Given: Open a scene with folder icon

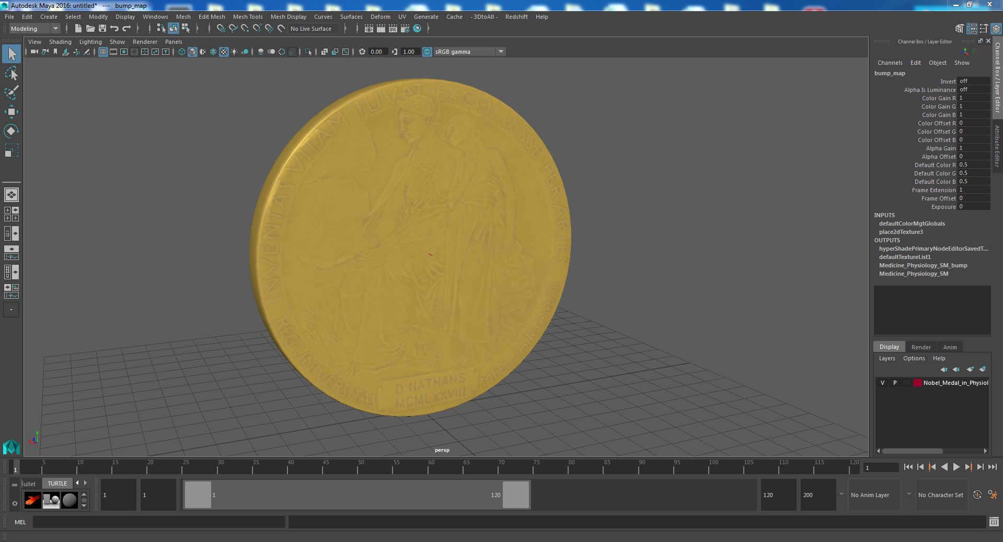Looking at the screenshot, I should point(90,29).
